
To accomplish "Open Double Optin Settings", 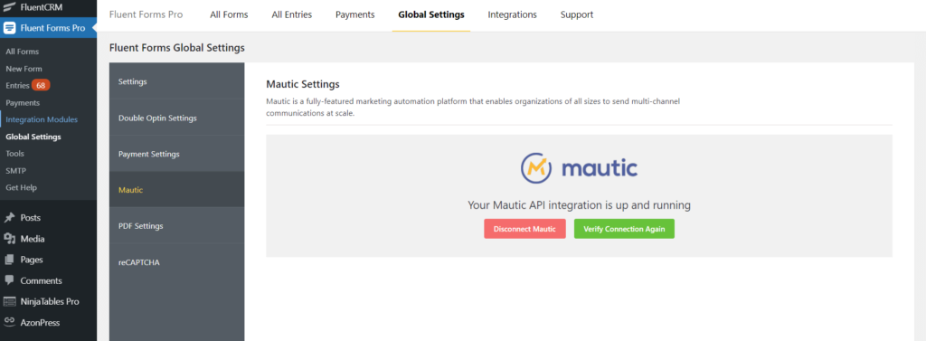I will coord(176,118).
